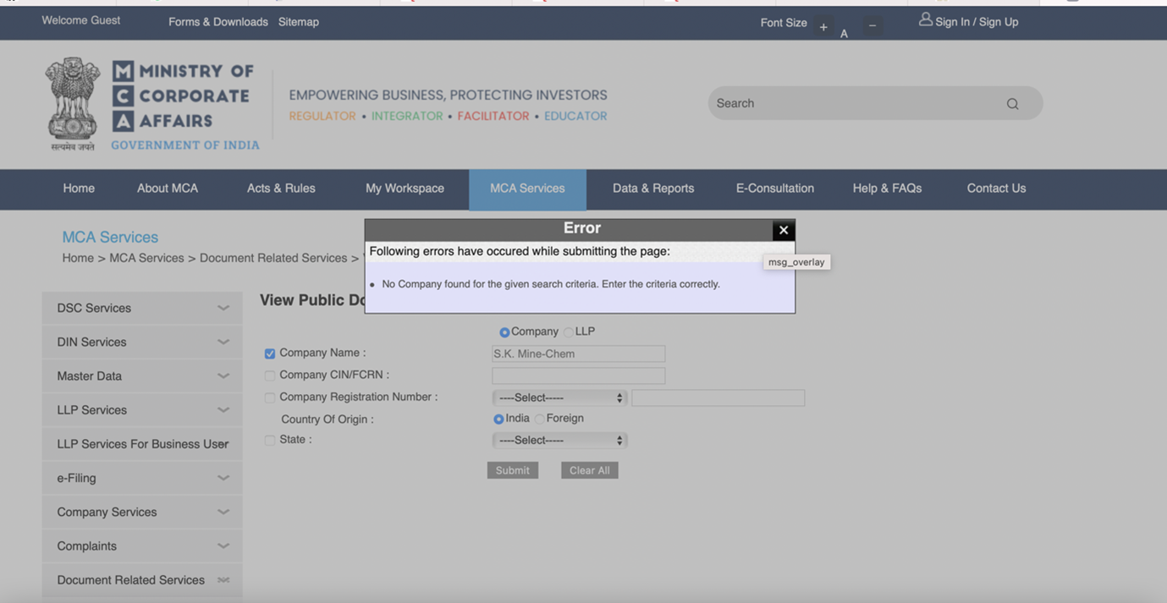Open the State select dropdown
The width and height of the screenshot is (1167, 603).
point(559,441)
